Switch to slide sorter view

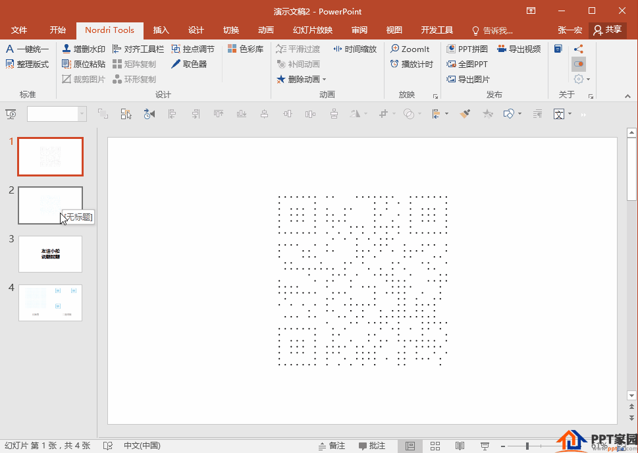click(x=435, y=446)
